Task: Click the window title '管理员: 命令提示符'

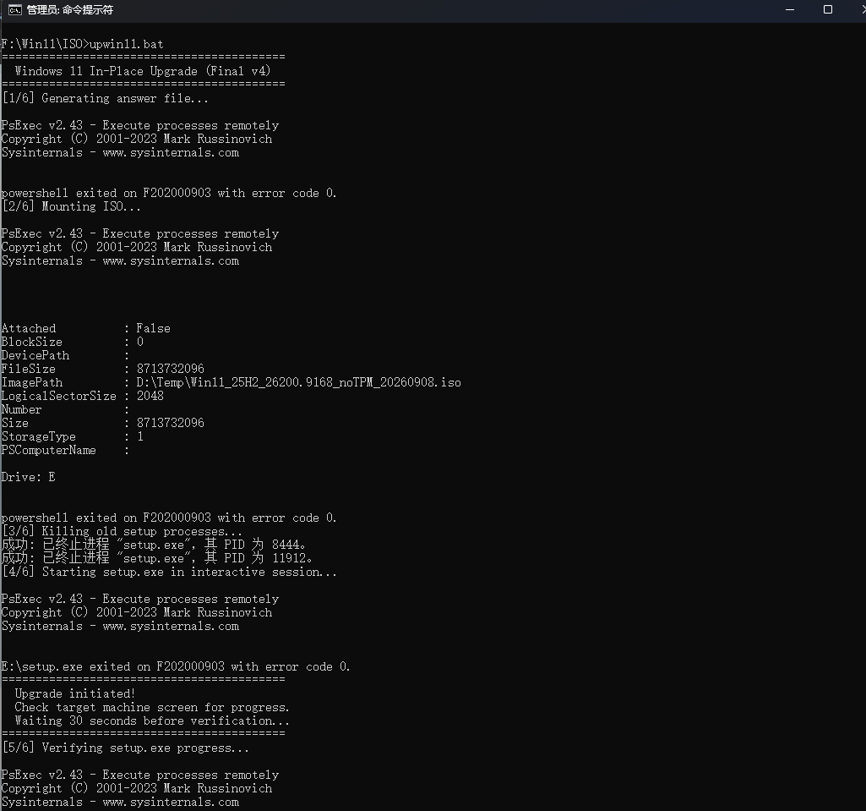Action: tap(70, 10)
